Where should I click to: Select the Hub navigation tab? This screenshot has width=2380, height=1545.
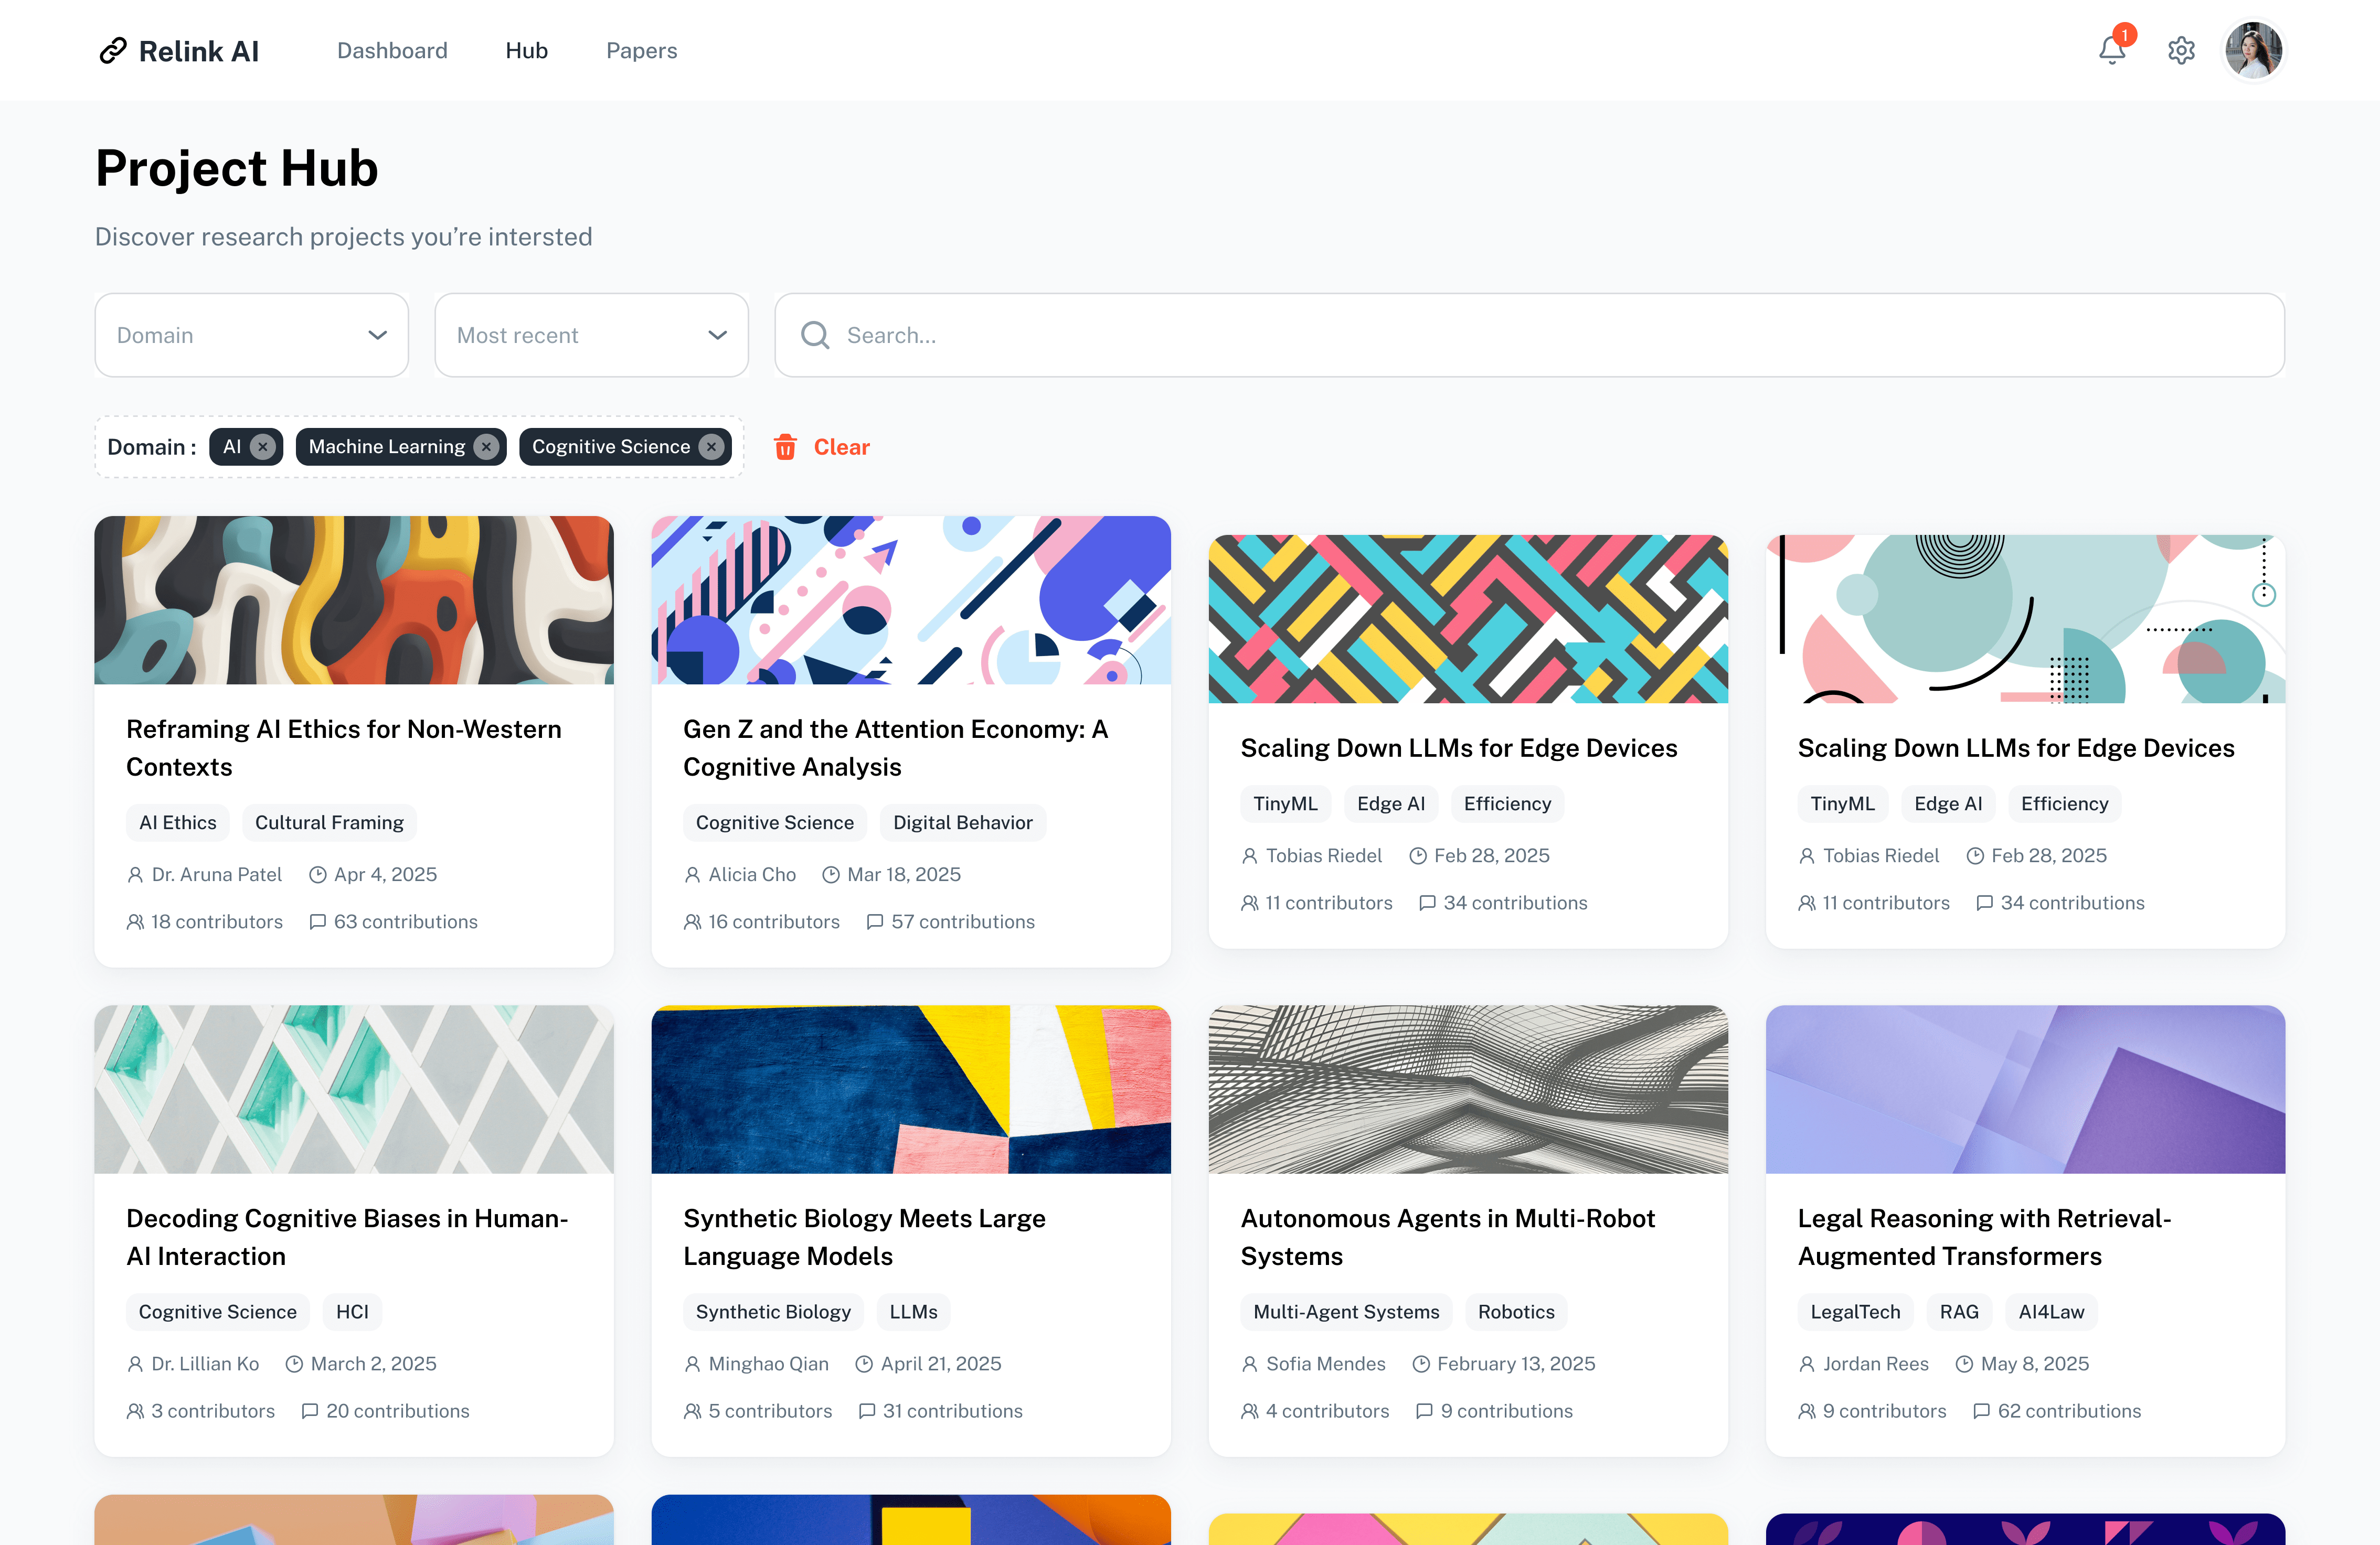526,50
